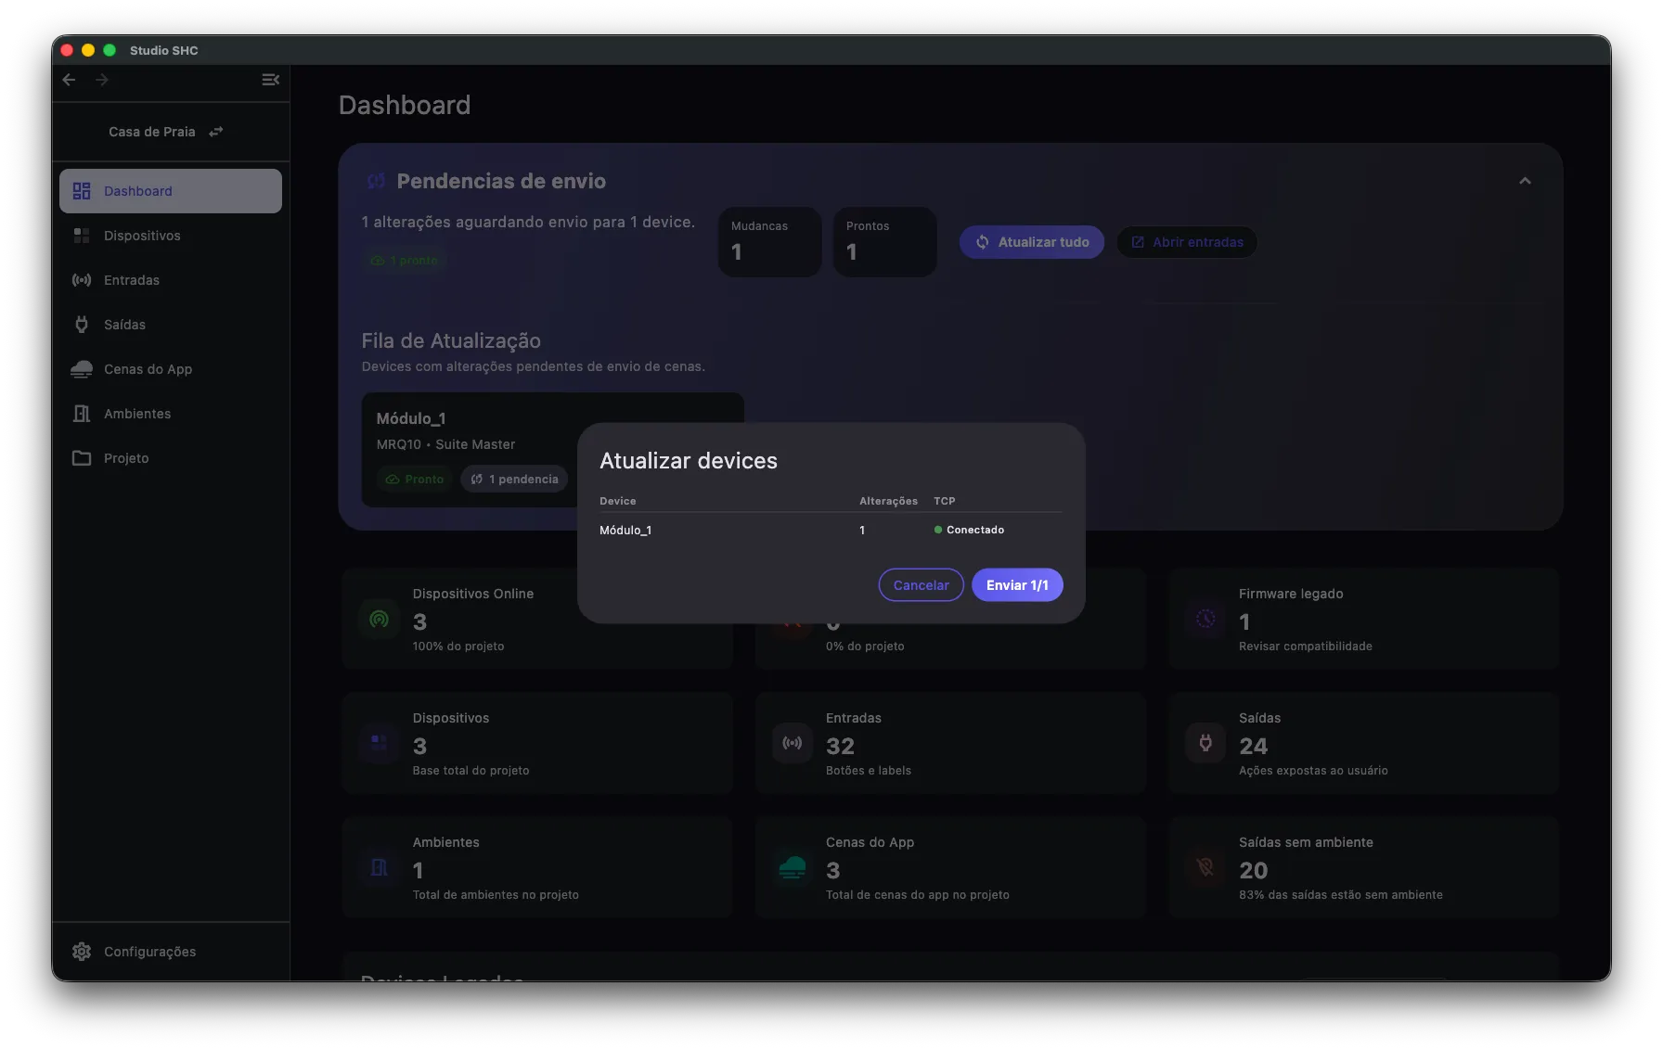Open Configurações at the sidebar bottom

coord(171,952)
